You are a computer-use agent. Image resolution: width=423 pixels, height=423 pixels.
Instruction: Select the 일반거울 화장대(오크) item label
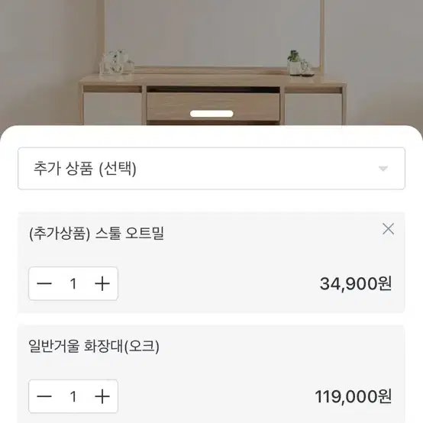click(94, 347)
